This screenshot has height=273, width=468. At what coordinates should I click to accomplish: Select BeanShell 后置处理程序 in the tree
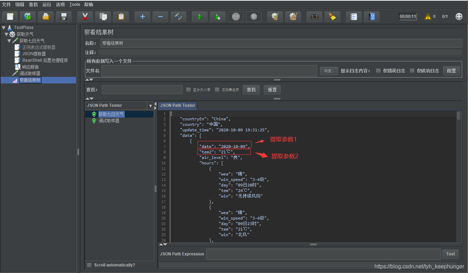[45, 60]
